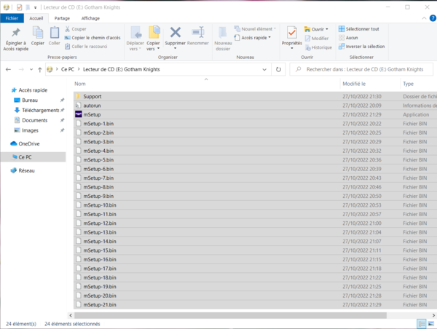Expand the address bar history dropdown
This screenshot has width=437, height=329.
(x=264, y=70)
